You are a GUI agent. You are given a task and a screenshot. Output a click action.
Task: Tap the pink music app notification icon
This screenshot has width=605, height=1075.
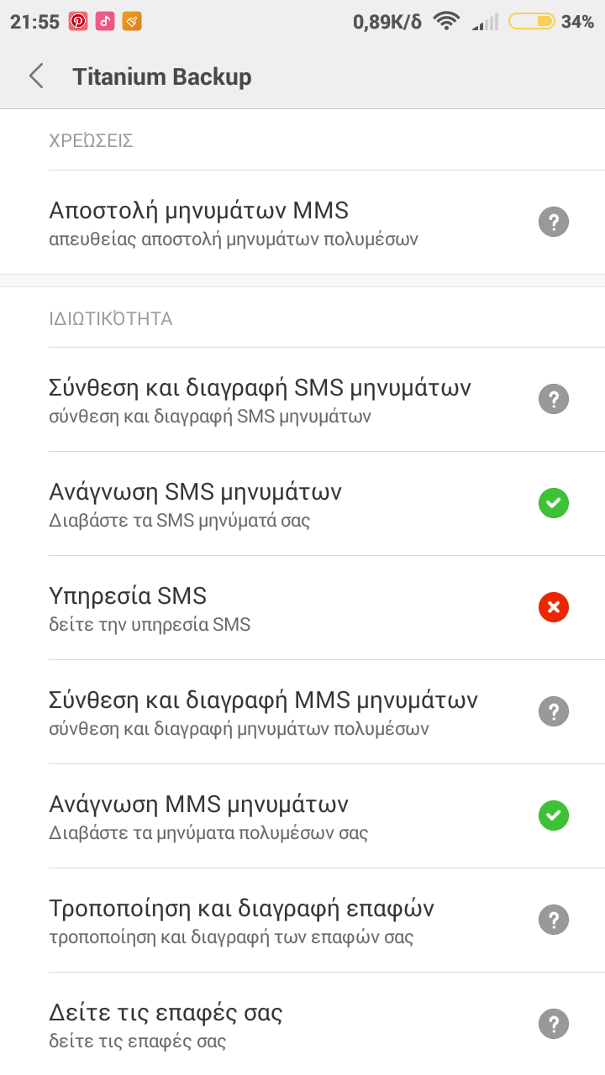click(105, 22)
